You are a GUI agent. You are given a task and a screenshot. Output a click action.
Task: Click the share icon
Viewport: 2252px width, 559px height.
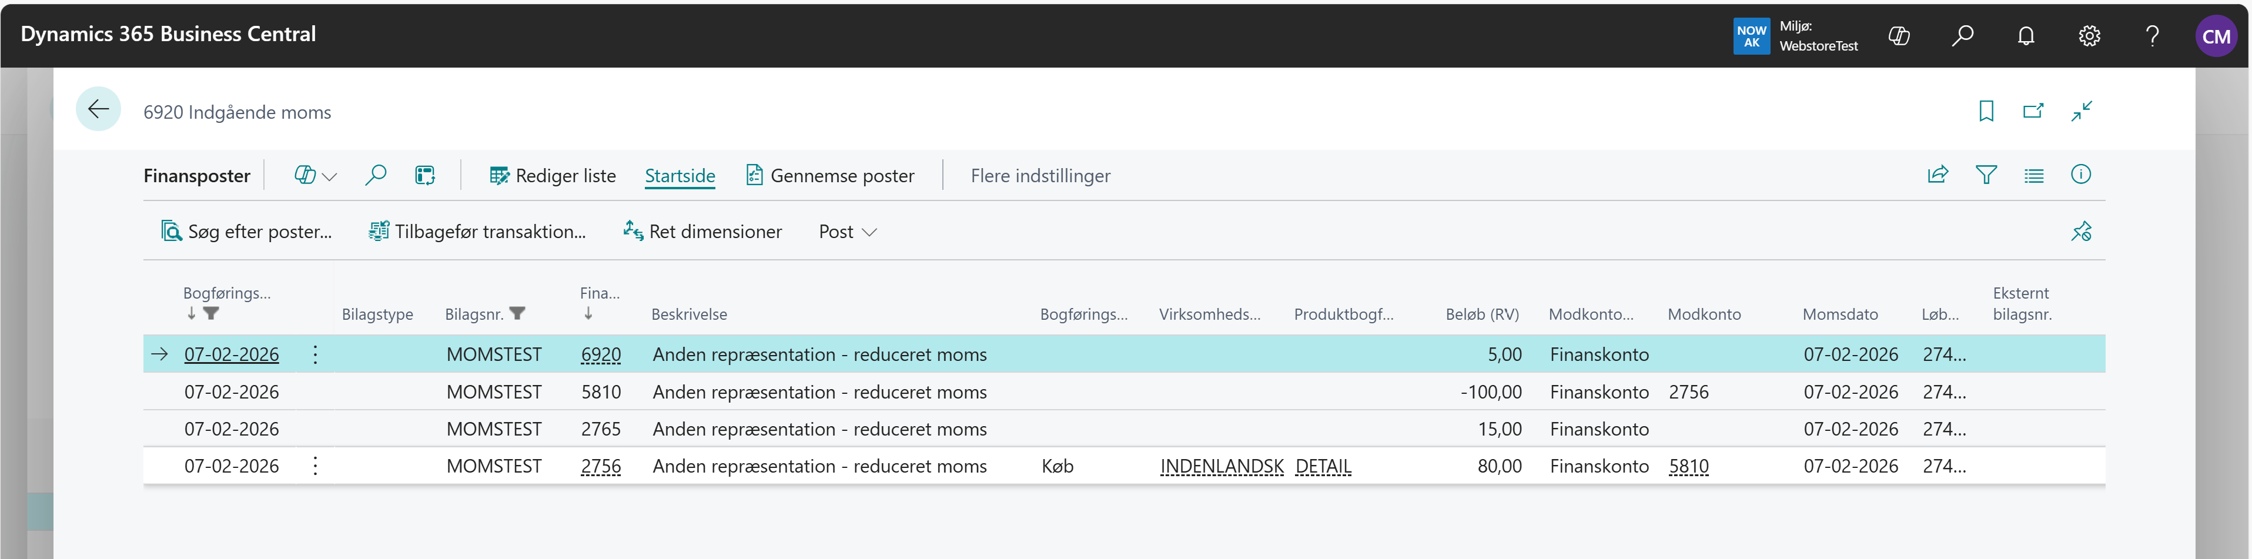(1938, 175)
